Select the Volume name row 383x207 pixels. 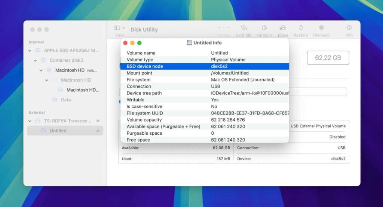pos(205,53)
